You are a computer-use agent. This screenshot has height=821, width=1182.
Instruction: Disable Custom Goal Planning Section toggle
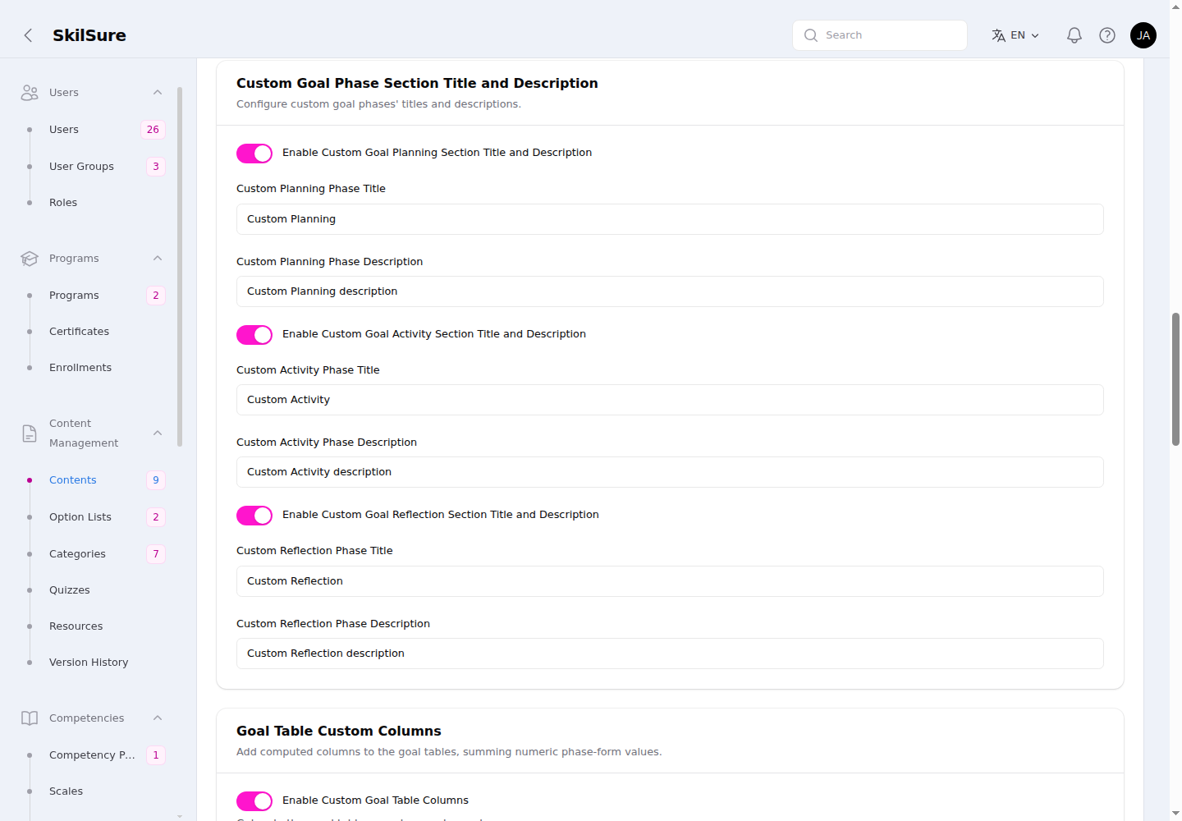click(x=254, y=154)
